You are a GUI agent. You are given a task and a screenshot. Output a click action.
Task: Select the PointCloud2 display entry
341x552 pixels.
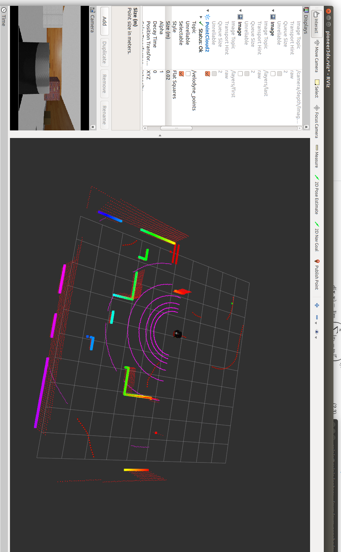[207, 37]
